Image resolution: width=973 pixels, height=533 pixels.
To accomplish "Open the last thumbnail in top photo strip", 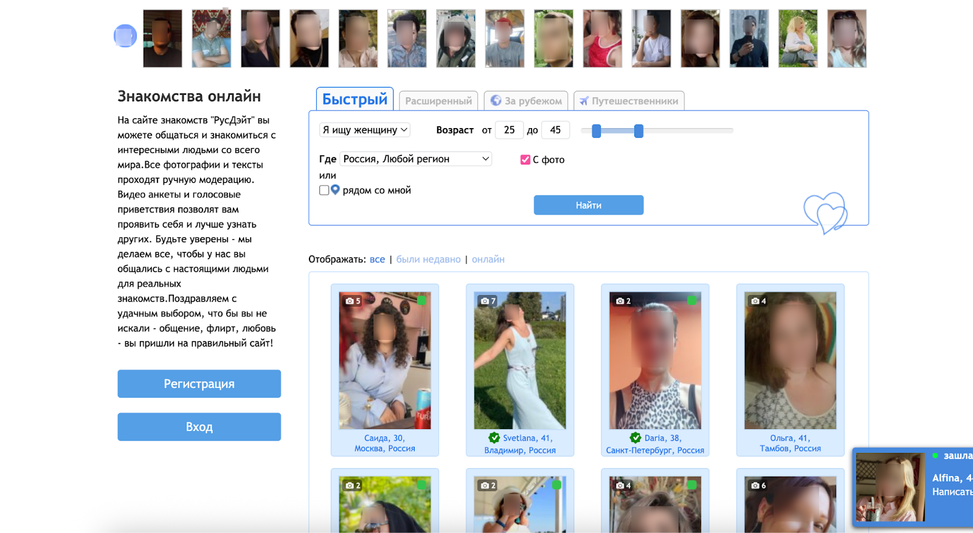I will click(847, 38).
